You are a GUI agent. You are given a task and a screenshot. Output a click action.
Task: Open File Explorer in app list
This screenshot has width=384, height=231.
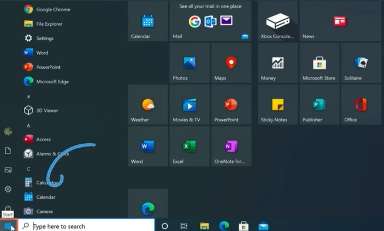(43, 24)
